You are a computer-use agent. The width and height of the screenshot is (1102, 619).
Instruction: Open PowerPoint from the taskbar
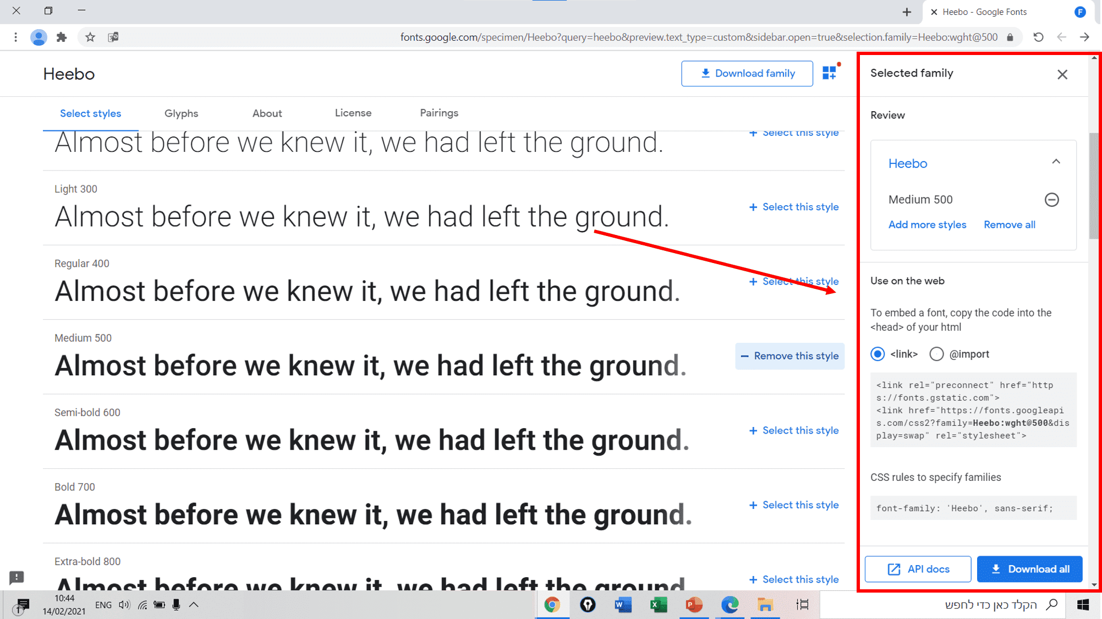coord(694,605)
